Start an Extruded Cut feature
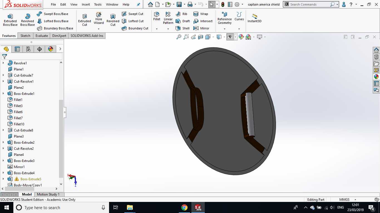Screen dimensions: 380x213 [x=85, y=20]
